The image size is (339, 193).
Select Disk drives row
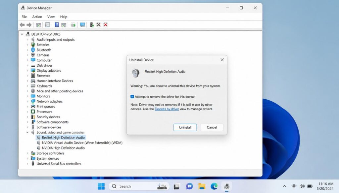(44, 65)
